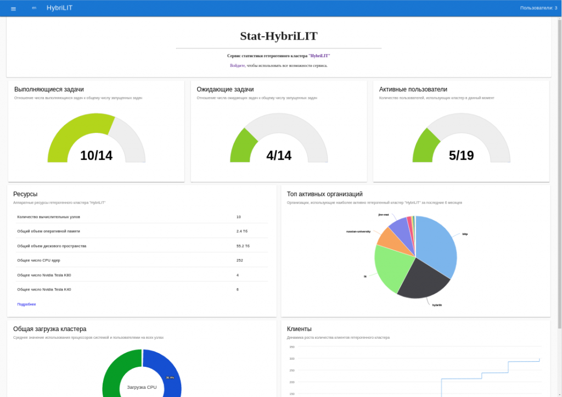Click the 'Загрузка CPU' donut center label
The image size is (562, 397).
[142, 387]
